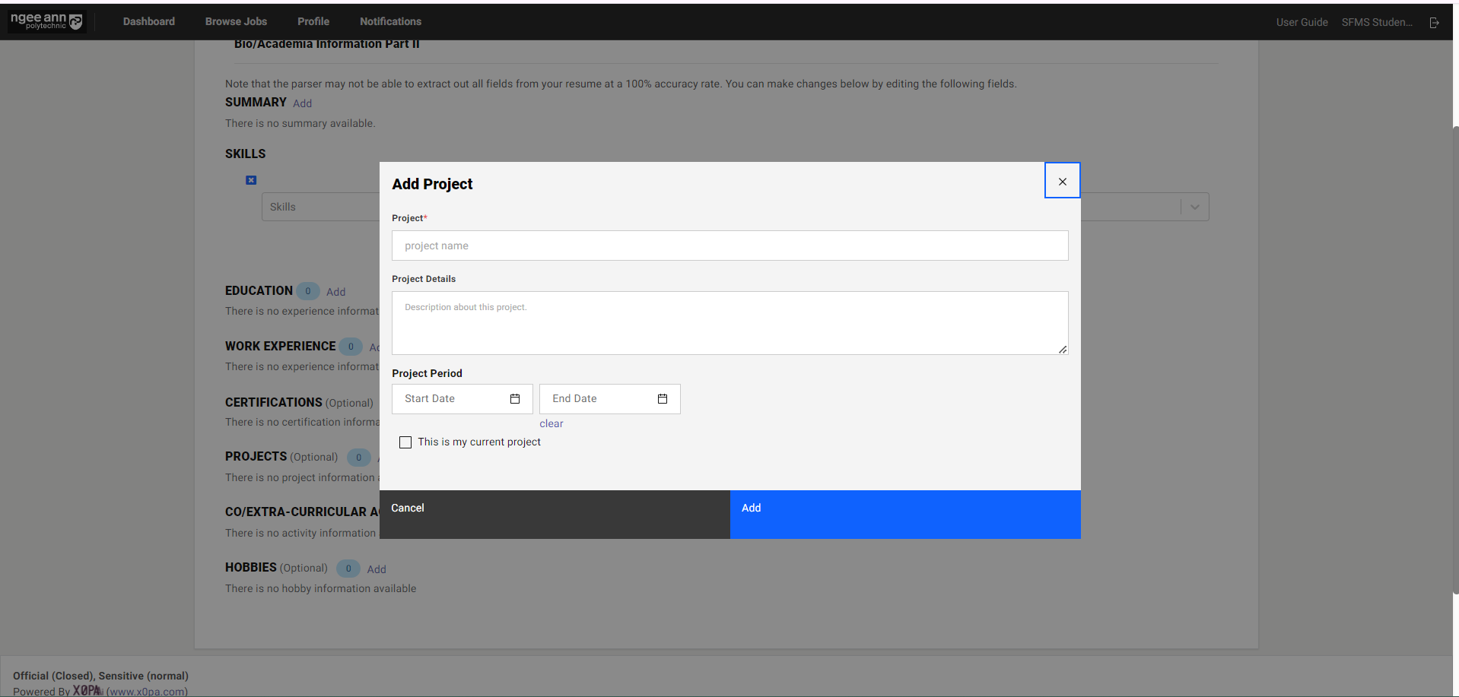1459x697 pixels.
Task: Remove skill using the blue x icon
Action: (x=251, y=180)
